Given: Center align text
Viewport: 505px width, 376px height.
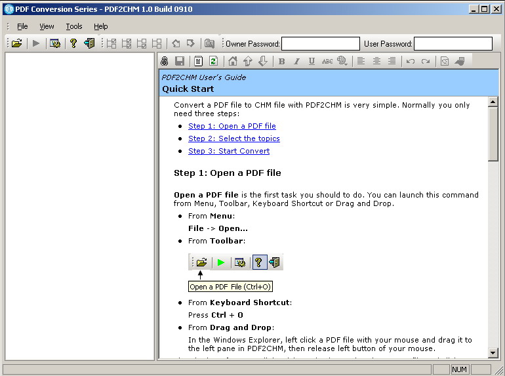Looking at the screenshot, I should click(x=376, y=61).
